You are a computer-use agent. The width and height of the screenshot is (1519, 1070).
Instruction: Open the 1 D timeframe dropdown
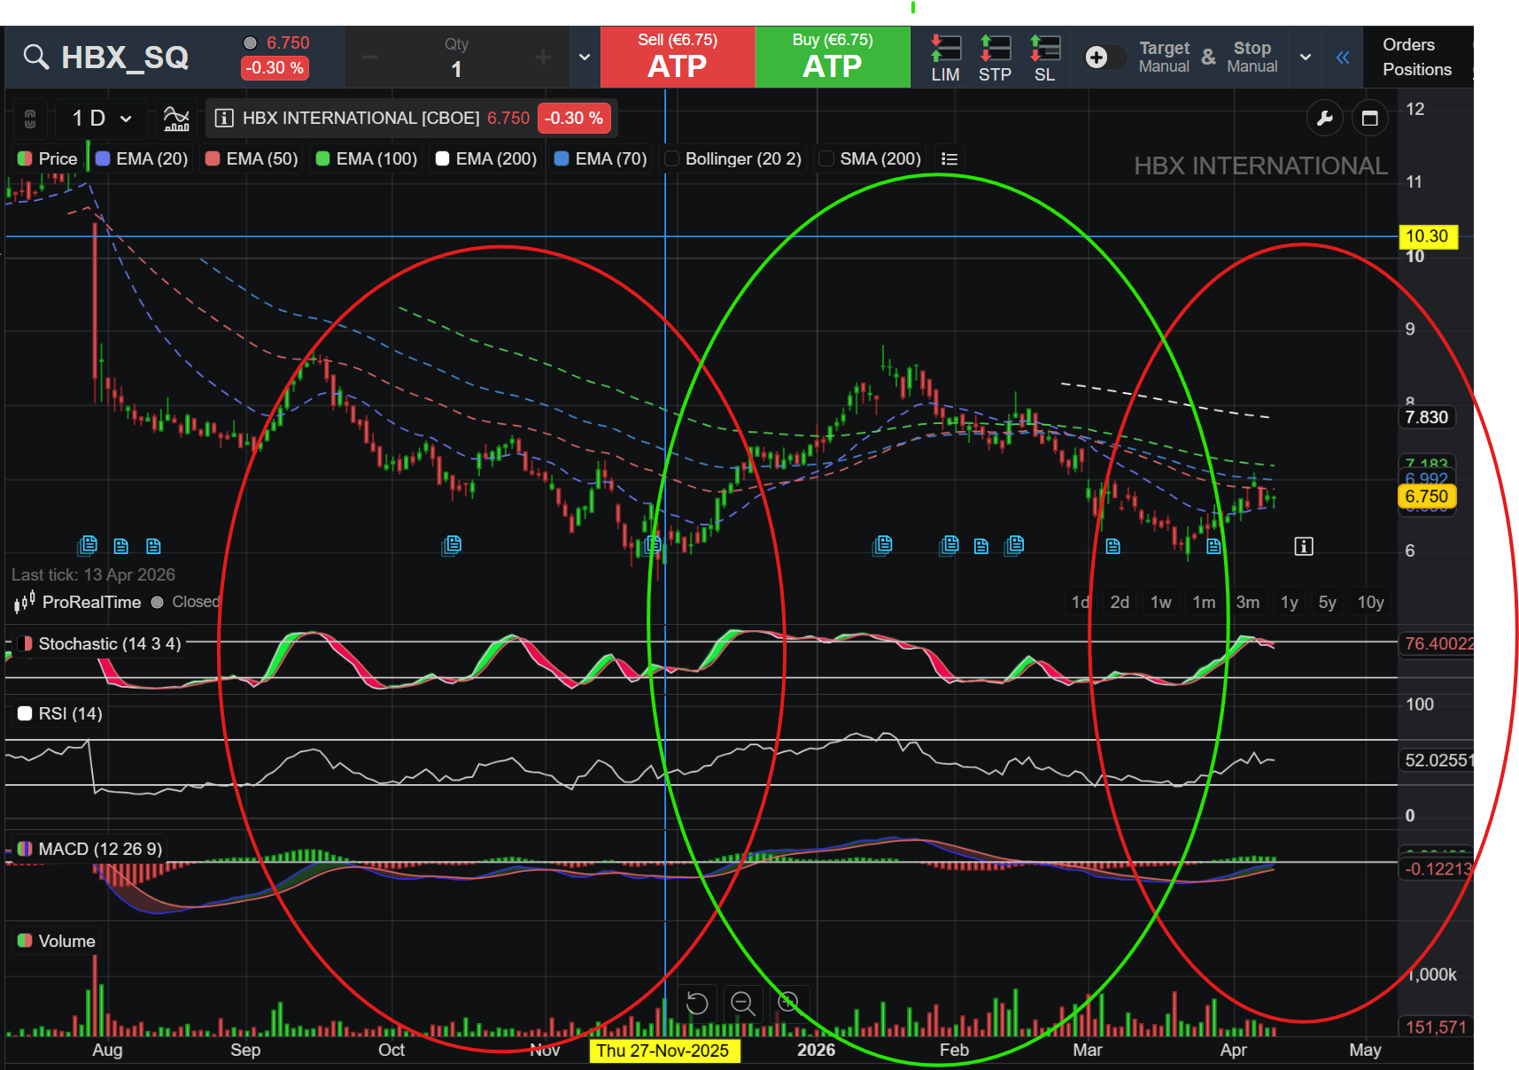click(x=101, y=118)
